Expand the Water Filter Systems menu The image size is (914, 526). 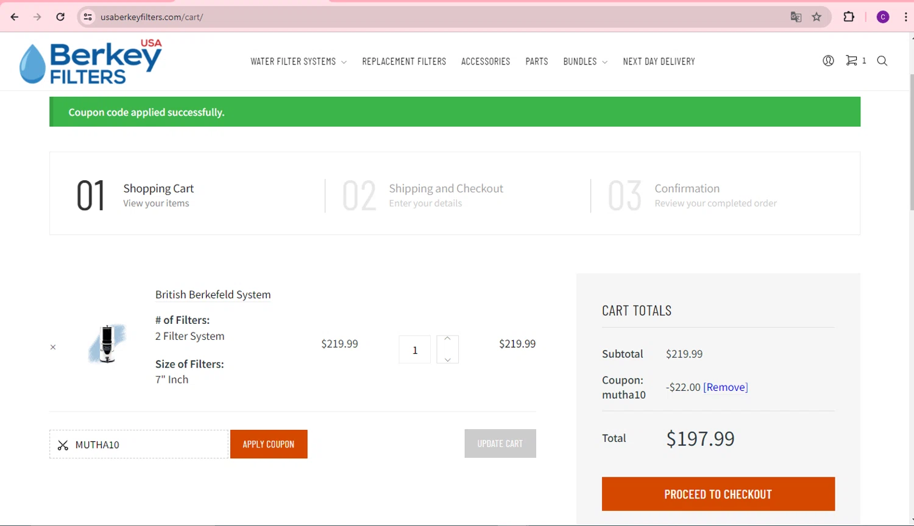tap(299, 61)
